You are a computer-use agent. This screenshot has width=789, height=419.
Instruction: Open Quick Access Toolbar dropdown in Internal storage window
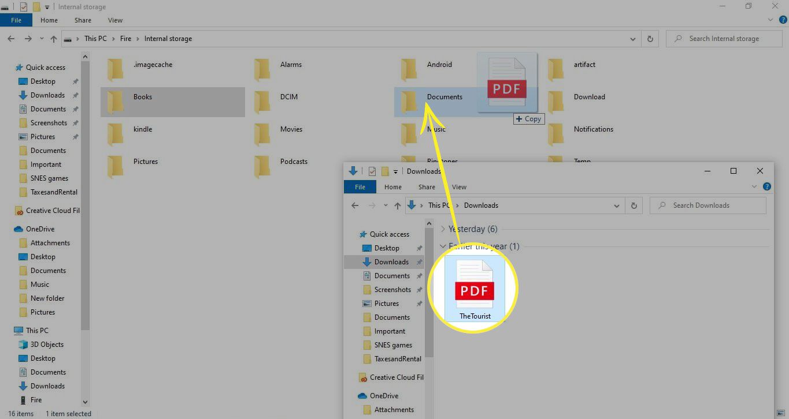pyautogui.click(x=46, y=7)
